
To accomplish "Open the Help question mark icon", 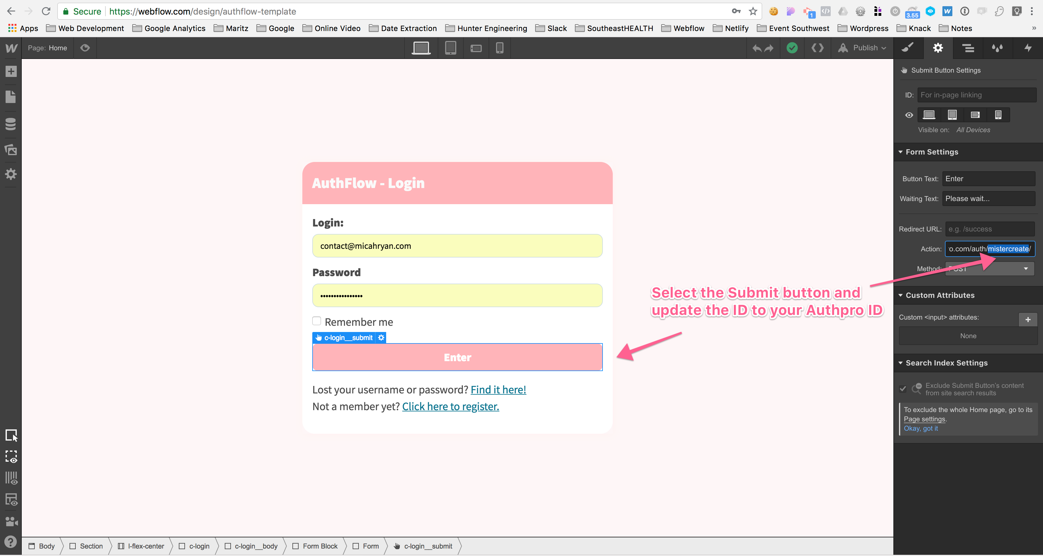I will pos(11,542).
